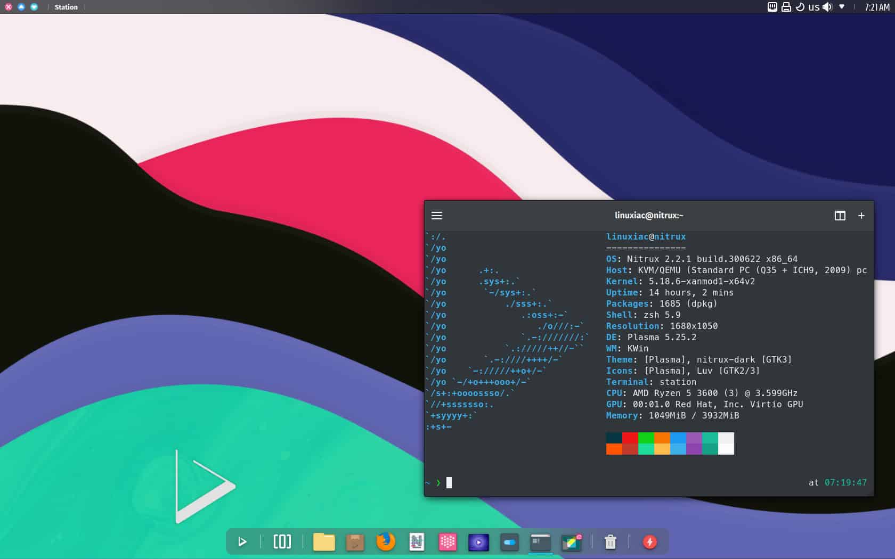Image resolution: width=895 pixels, height=559 pixels.
Task: Open a new terminal tab with the plus button
Action: (x=861, y=216)
